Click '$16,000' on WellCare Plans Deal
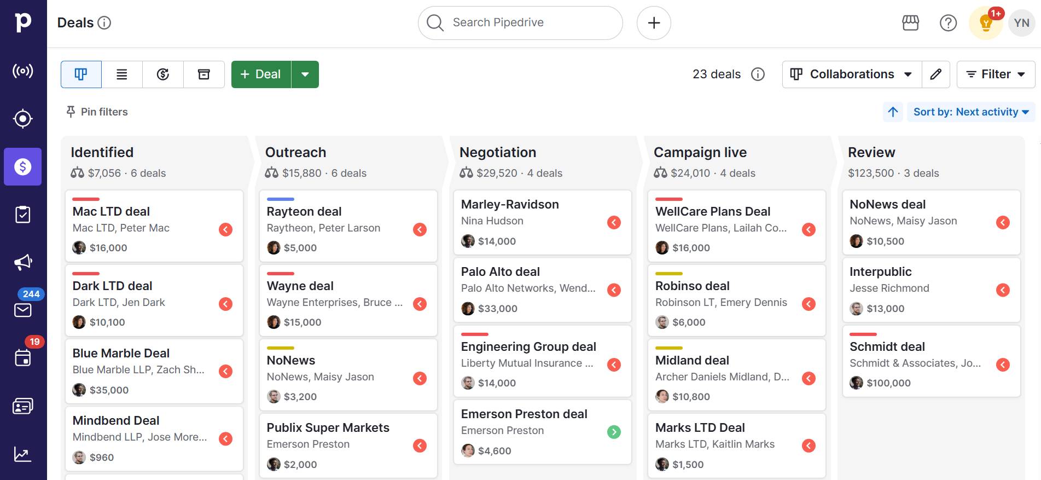 tap(691, 248)
